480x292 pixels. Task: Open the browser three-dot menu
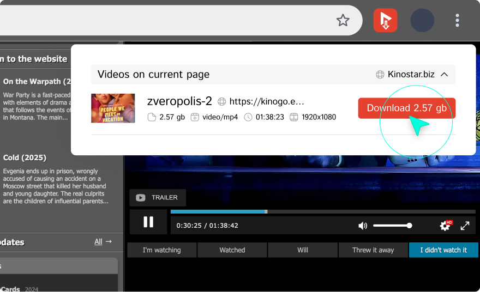click(457, 21)
